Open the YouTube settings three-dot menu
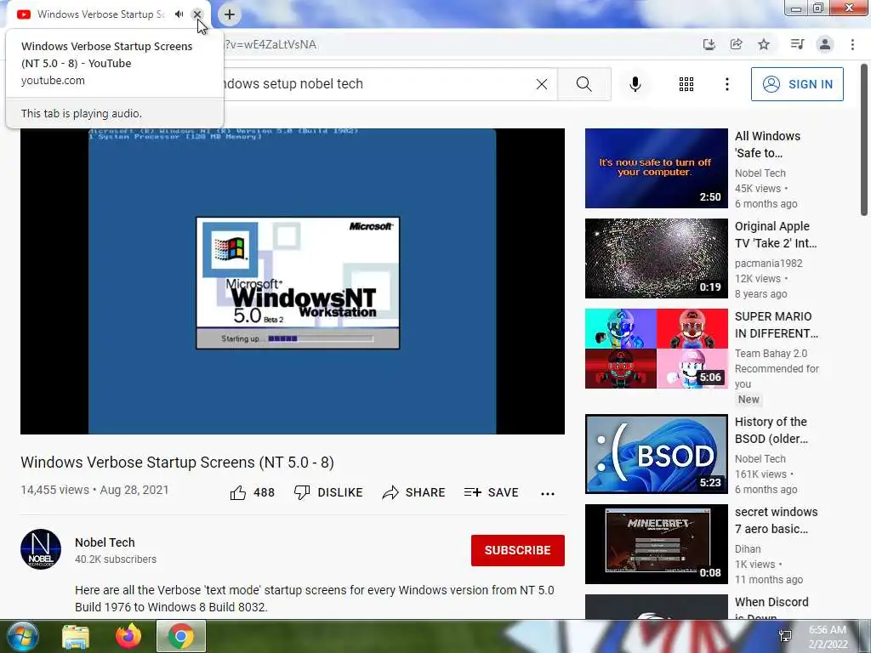Screen dimensions: 871x653 pos(726,84)
